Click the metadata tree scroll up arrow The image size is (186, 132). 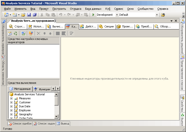click(56, 94)
